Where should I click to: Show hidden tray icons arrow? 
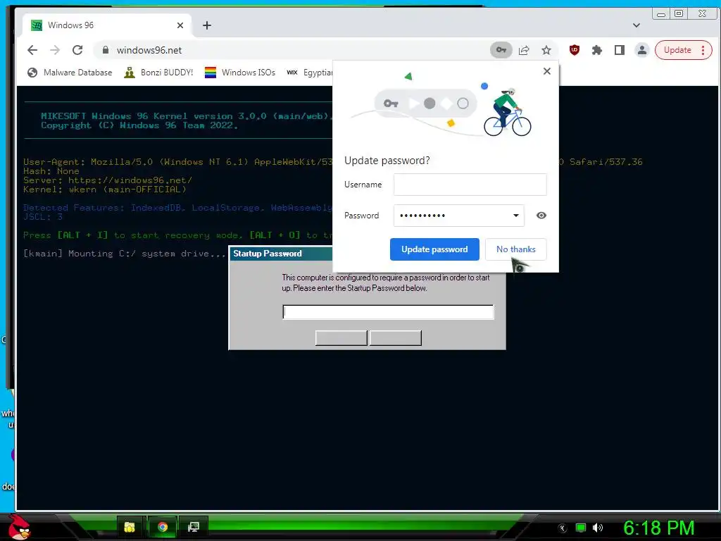(x=563, y=528)
